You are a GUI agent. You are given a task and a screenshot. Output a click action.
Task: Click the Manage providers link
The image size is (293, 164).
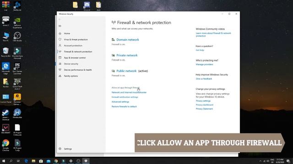click(x=204, y=65)
